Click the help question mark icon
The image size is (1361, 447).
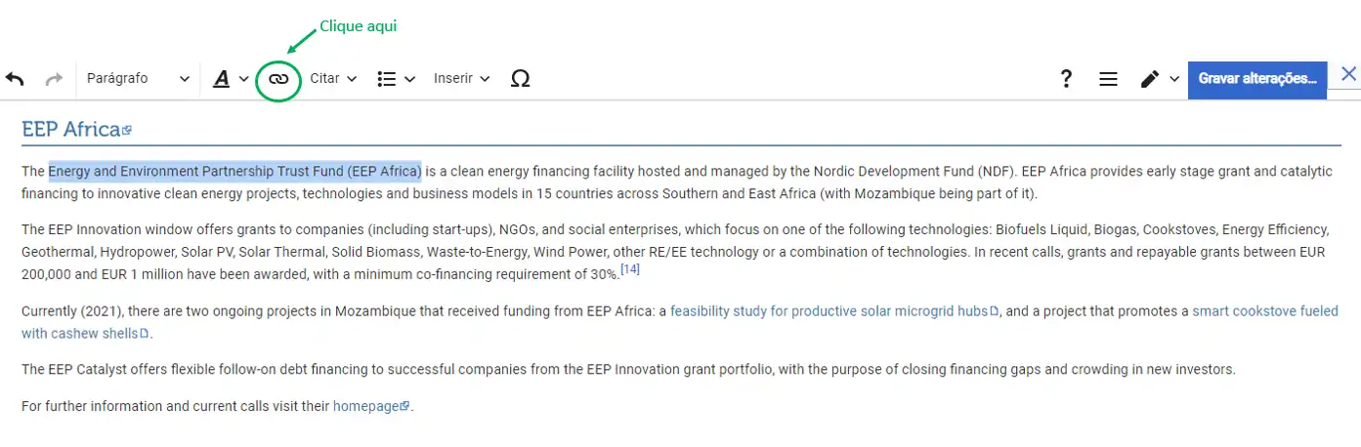coord(1066,79)
